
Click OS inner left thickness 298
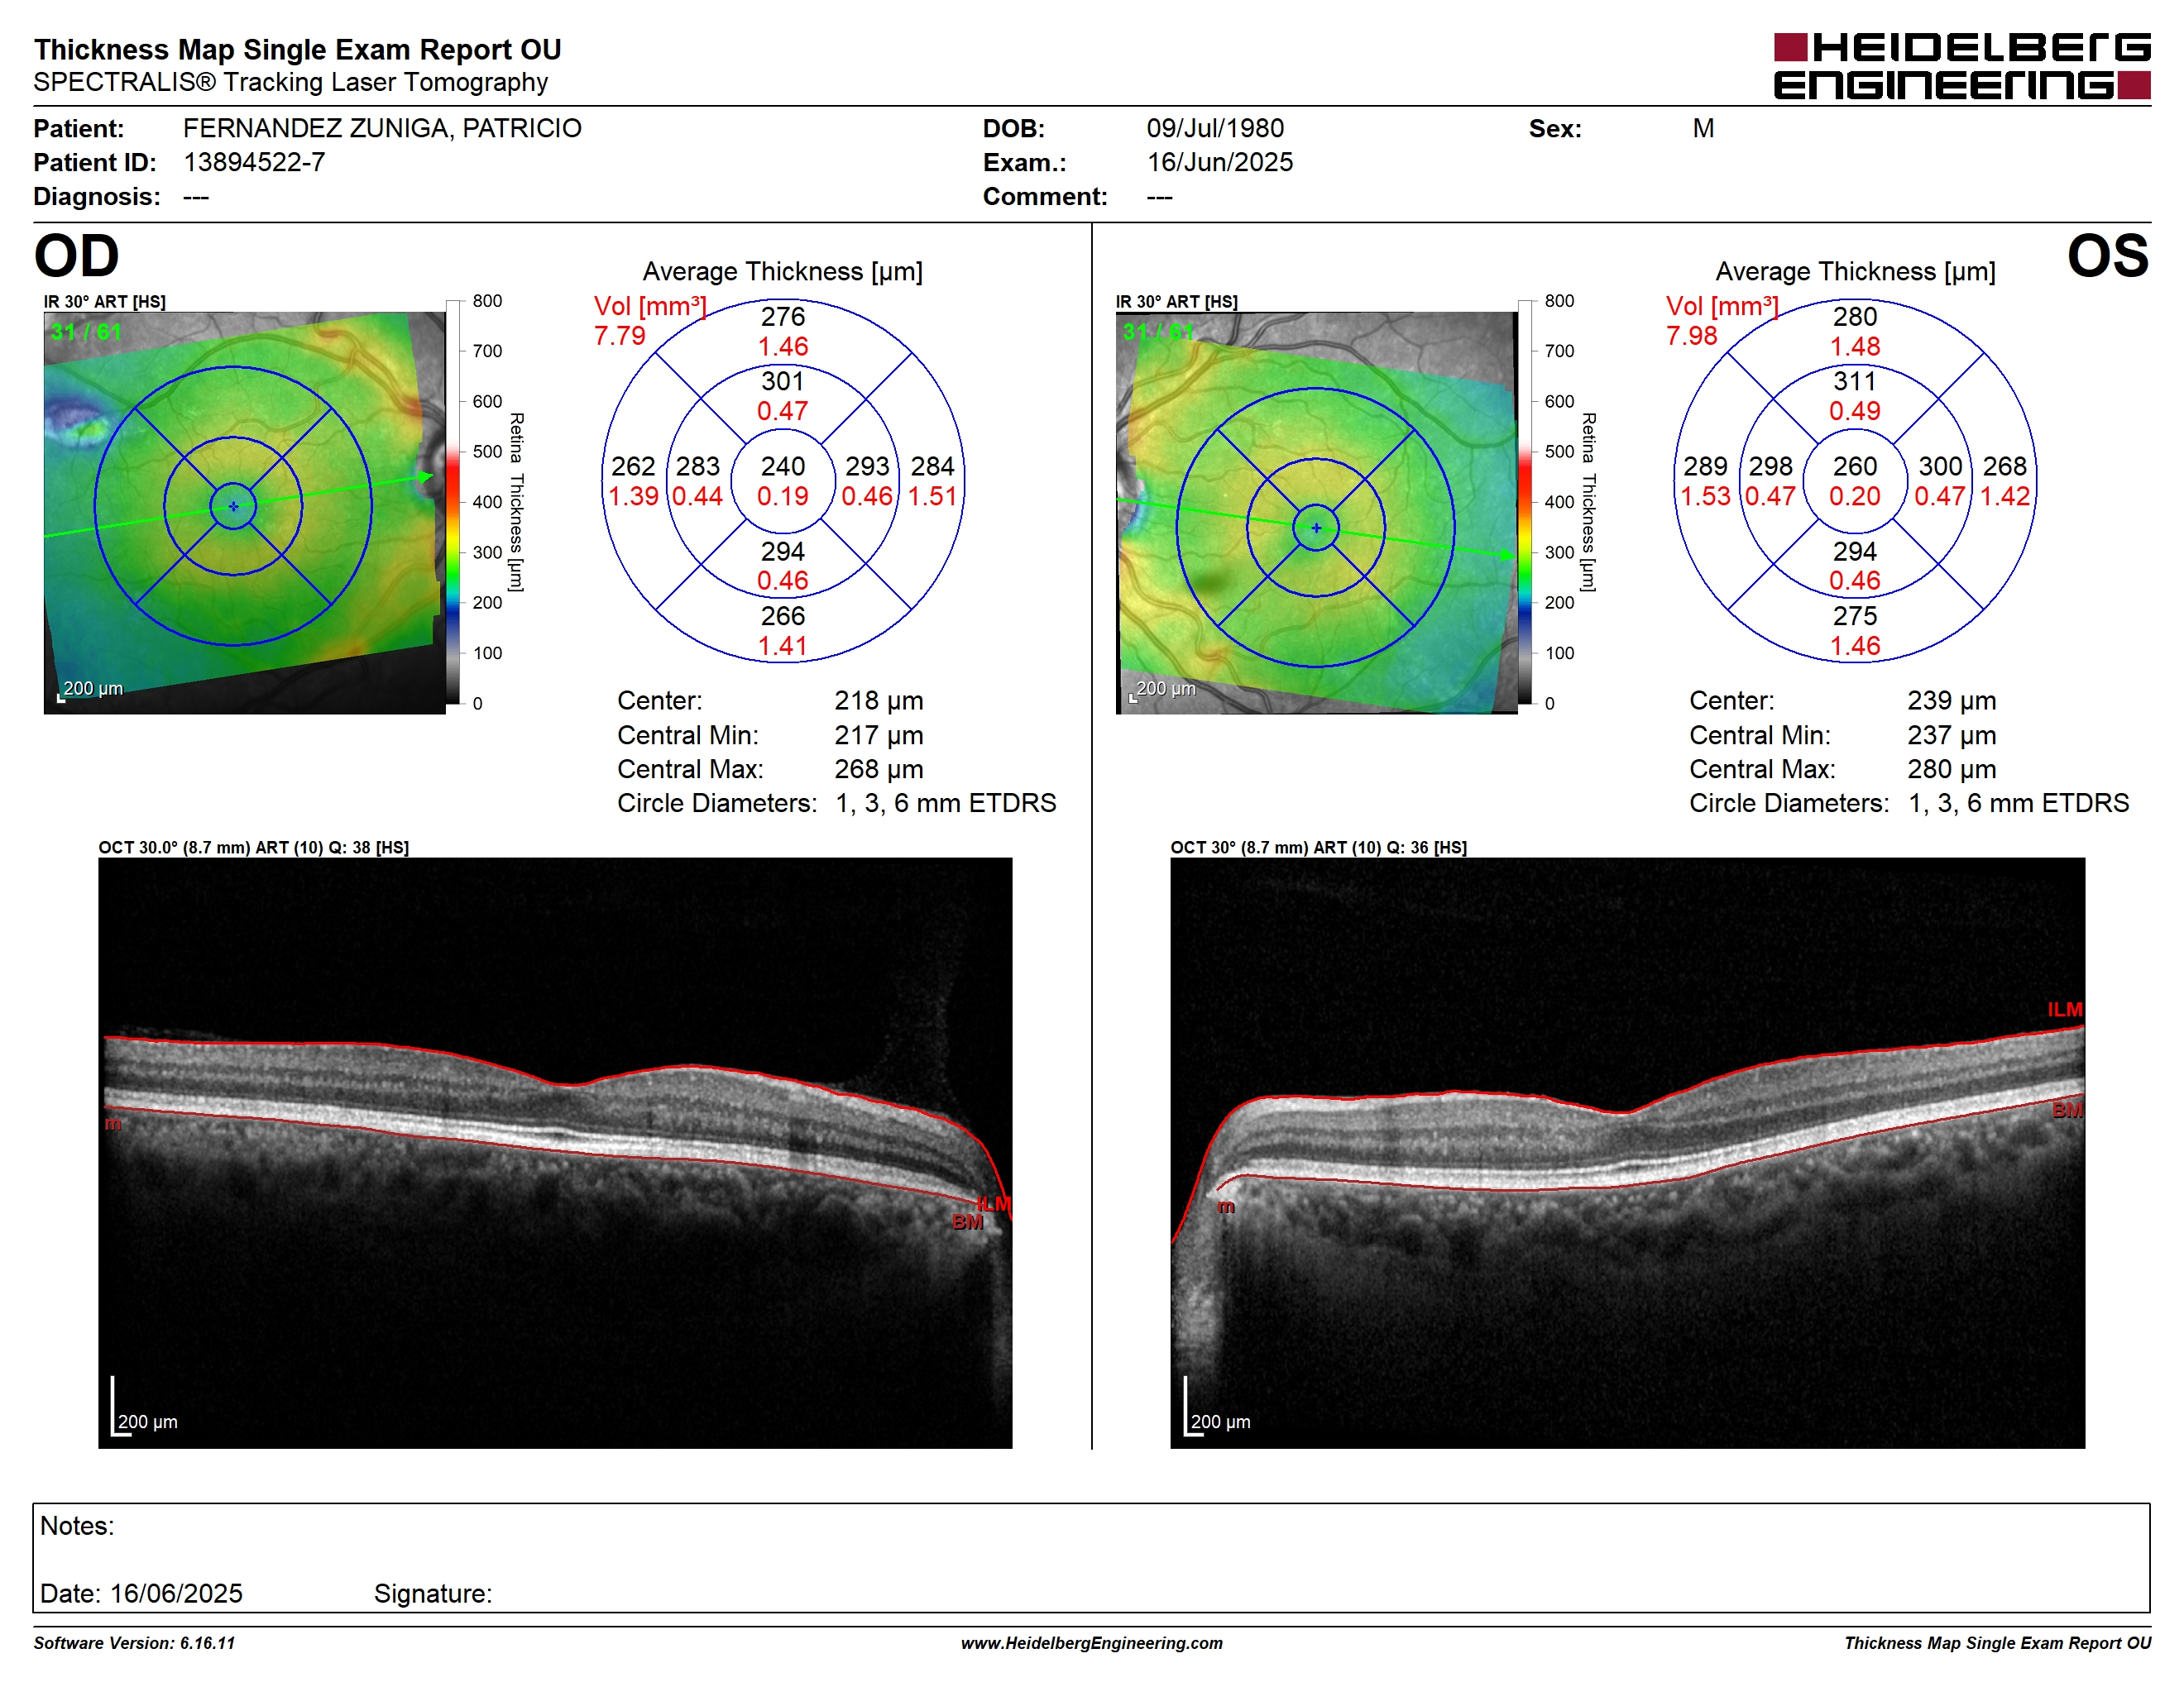(1770, 466)
